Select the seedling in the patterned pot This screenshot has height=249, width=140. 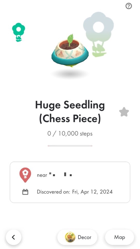pos(70,50)
